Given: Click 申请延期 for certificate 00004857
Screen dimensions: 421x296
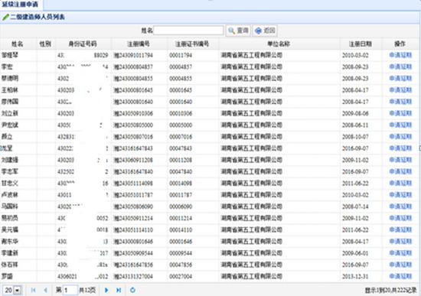Looking at the screenshot, I should (x=400, y=67).
